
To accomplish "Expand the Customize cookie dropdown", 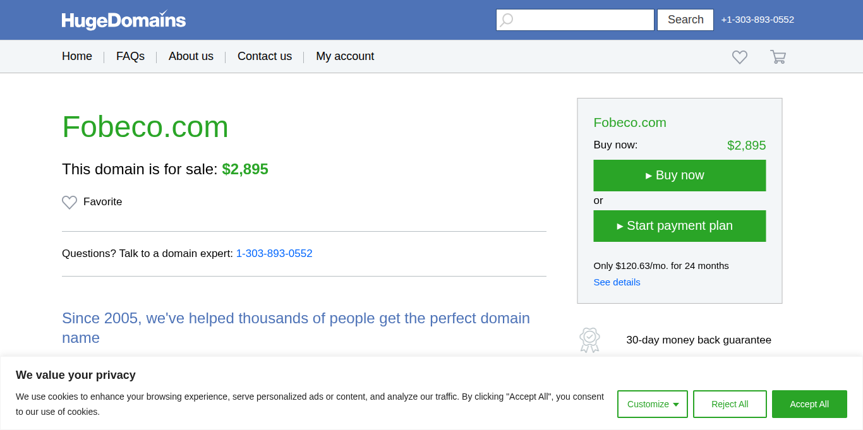I will 652,404.
